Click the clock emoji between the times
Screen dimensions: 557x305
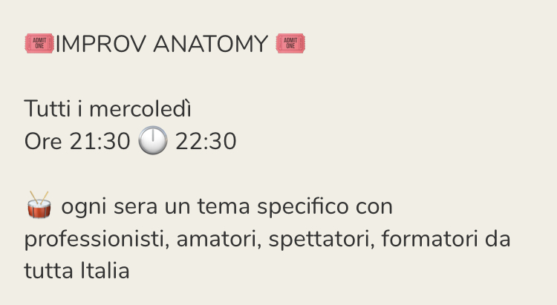point(153,141)
